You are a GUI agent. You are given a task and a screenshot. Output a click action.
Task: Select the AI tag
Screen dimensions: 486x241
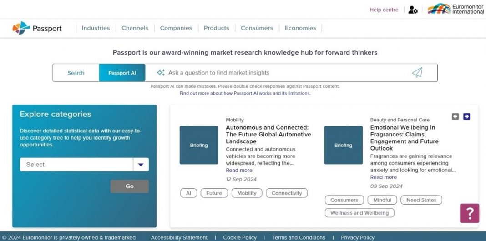(x=188, y=193)
